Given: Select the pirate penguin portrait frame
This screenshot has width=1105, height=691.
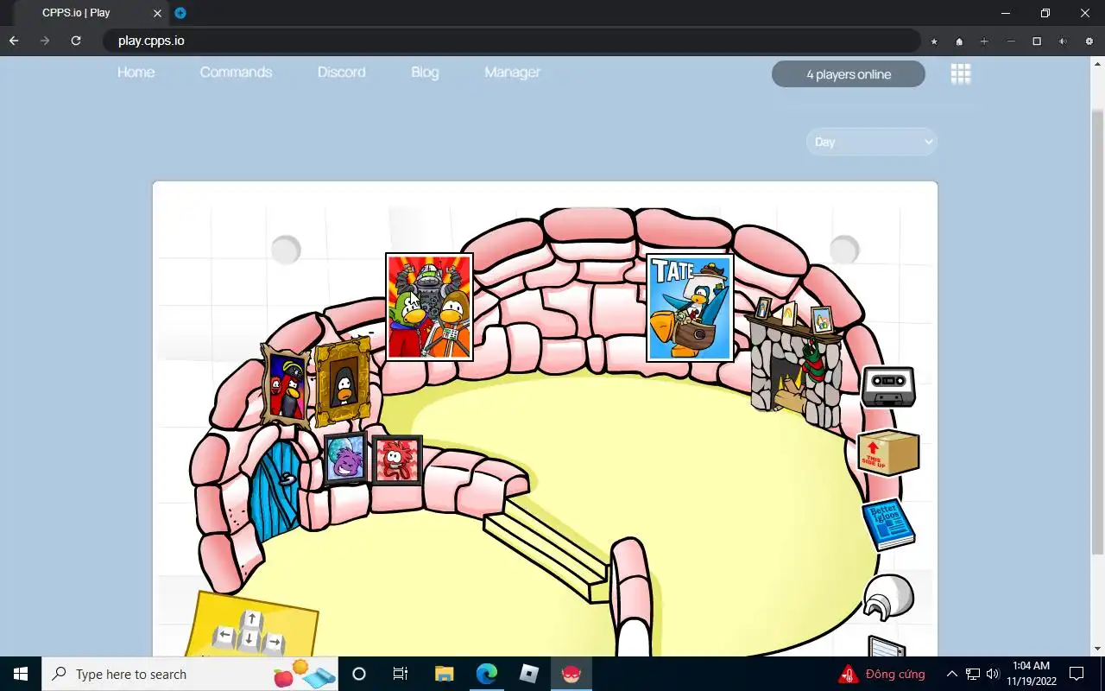Looking at the screenshot, I should [x=286, y=386].
